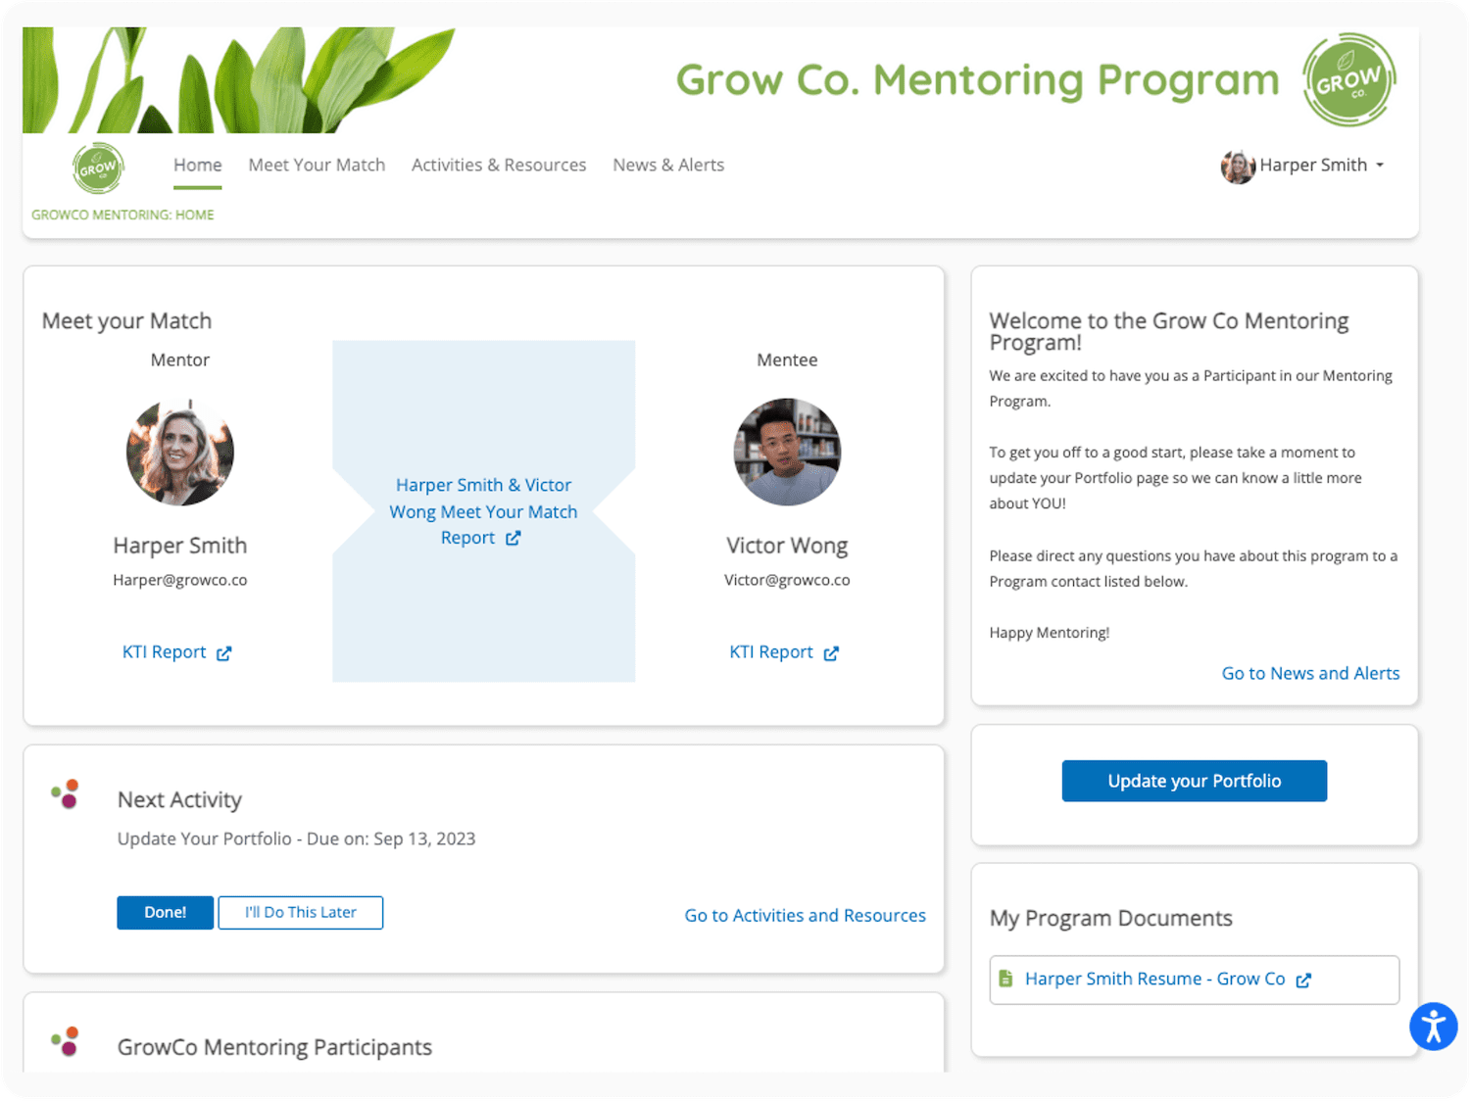The width and height of the screenshot is (1470, 1101).
Task: Click the document icon beside Harper Smith Resume
Action: (x=1006, y=979)
